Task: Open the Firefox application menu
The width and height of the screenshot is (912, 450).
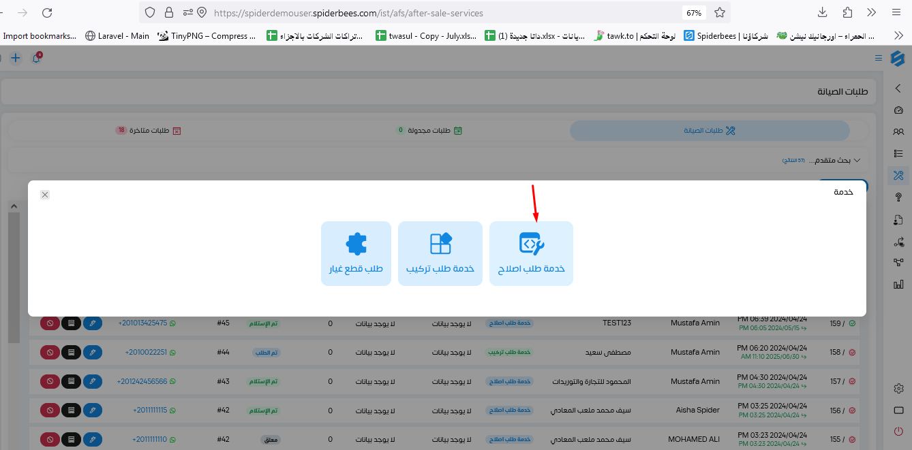Action: click(896, 12)
